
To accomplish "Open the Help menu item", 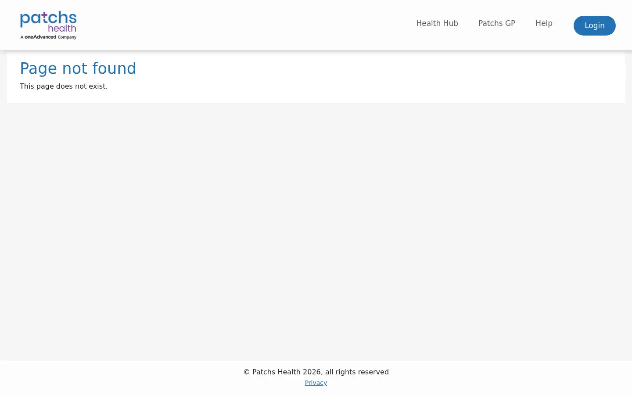I will pos(544,23).
